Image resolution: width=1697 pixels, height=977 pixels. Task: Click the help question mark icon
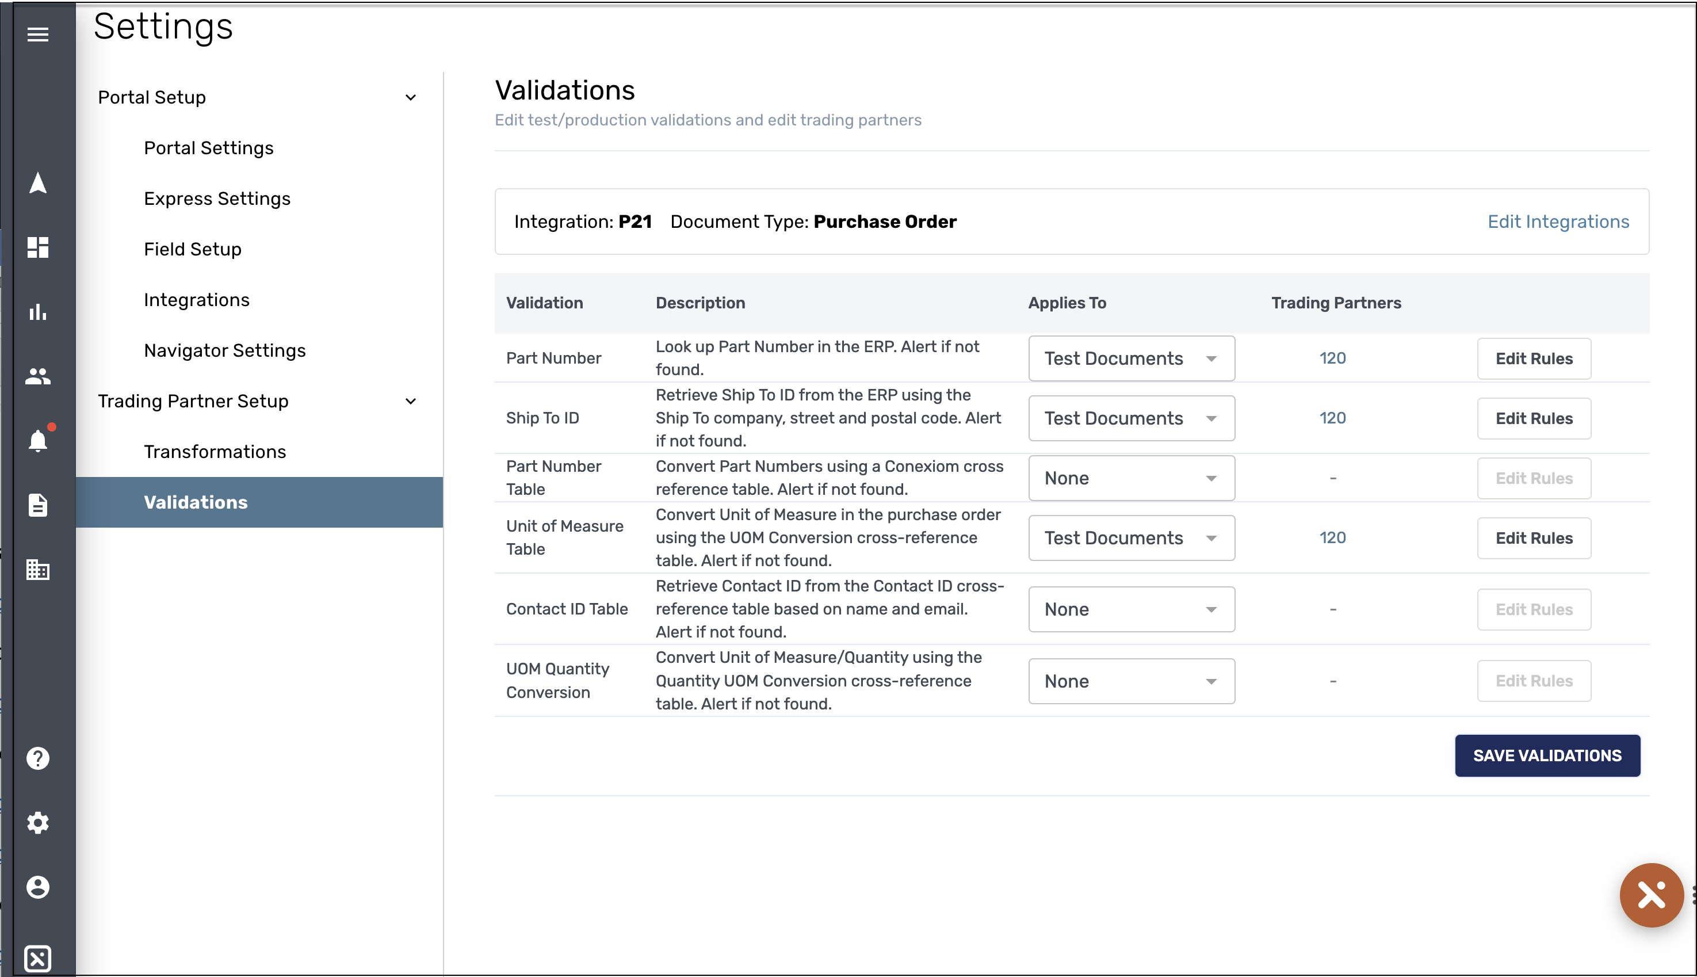point(37,758)
